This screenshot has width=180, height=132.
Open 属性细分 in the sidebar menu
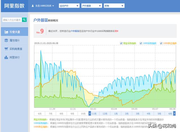point(14,40)
